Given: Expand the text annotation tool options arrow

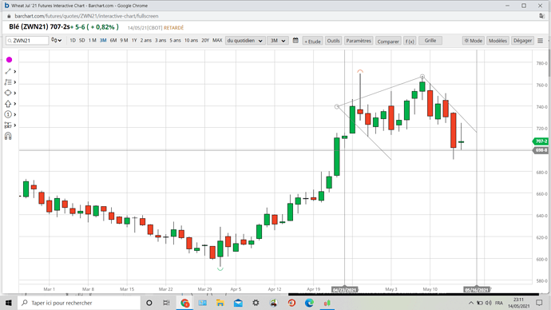Looking at the screenshot, I should 14,82.
